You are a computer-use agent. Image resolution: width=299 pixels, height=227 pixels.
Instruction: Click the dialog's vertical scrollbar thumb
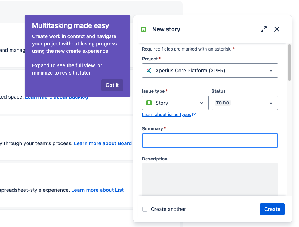pyautogui.click(x=290, y=63)
